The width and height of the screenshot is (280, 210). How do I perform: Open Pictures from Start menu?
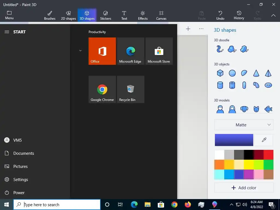[35, 166]
